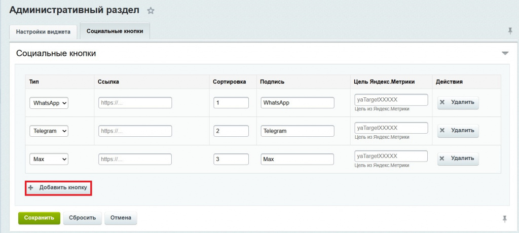Screen dimensions: 519x233
Task: Click the Отмена button
Action: tap(120, 218)
